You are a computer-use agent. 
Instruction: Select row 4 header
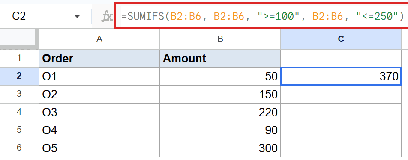coord(19,112)
